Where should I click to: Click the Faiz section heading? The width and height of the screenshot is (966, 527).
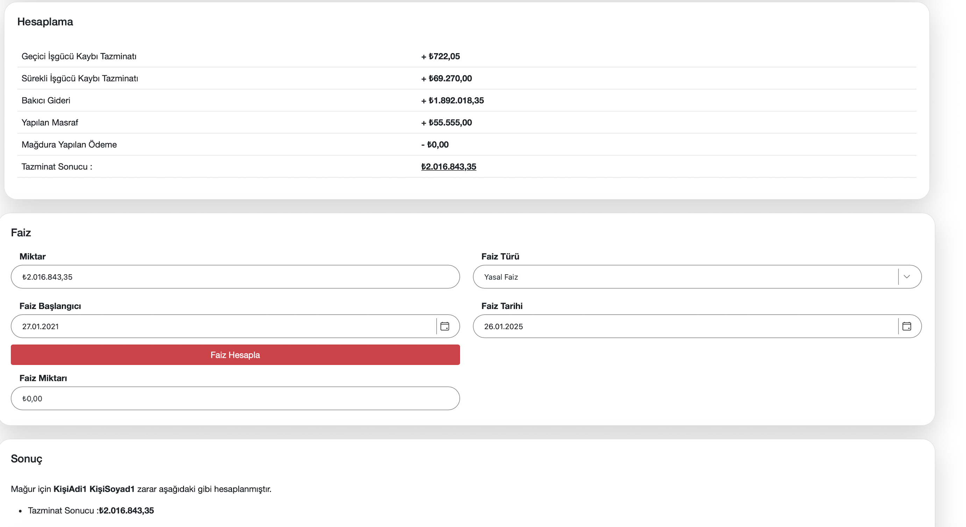(x=21, y=232)
